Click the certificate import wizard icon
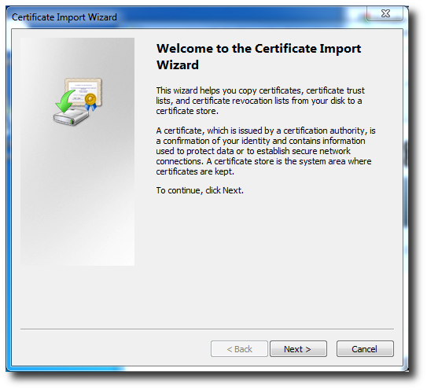 (78, 101)
